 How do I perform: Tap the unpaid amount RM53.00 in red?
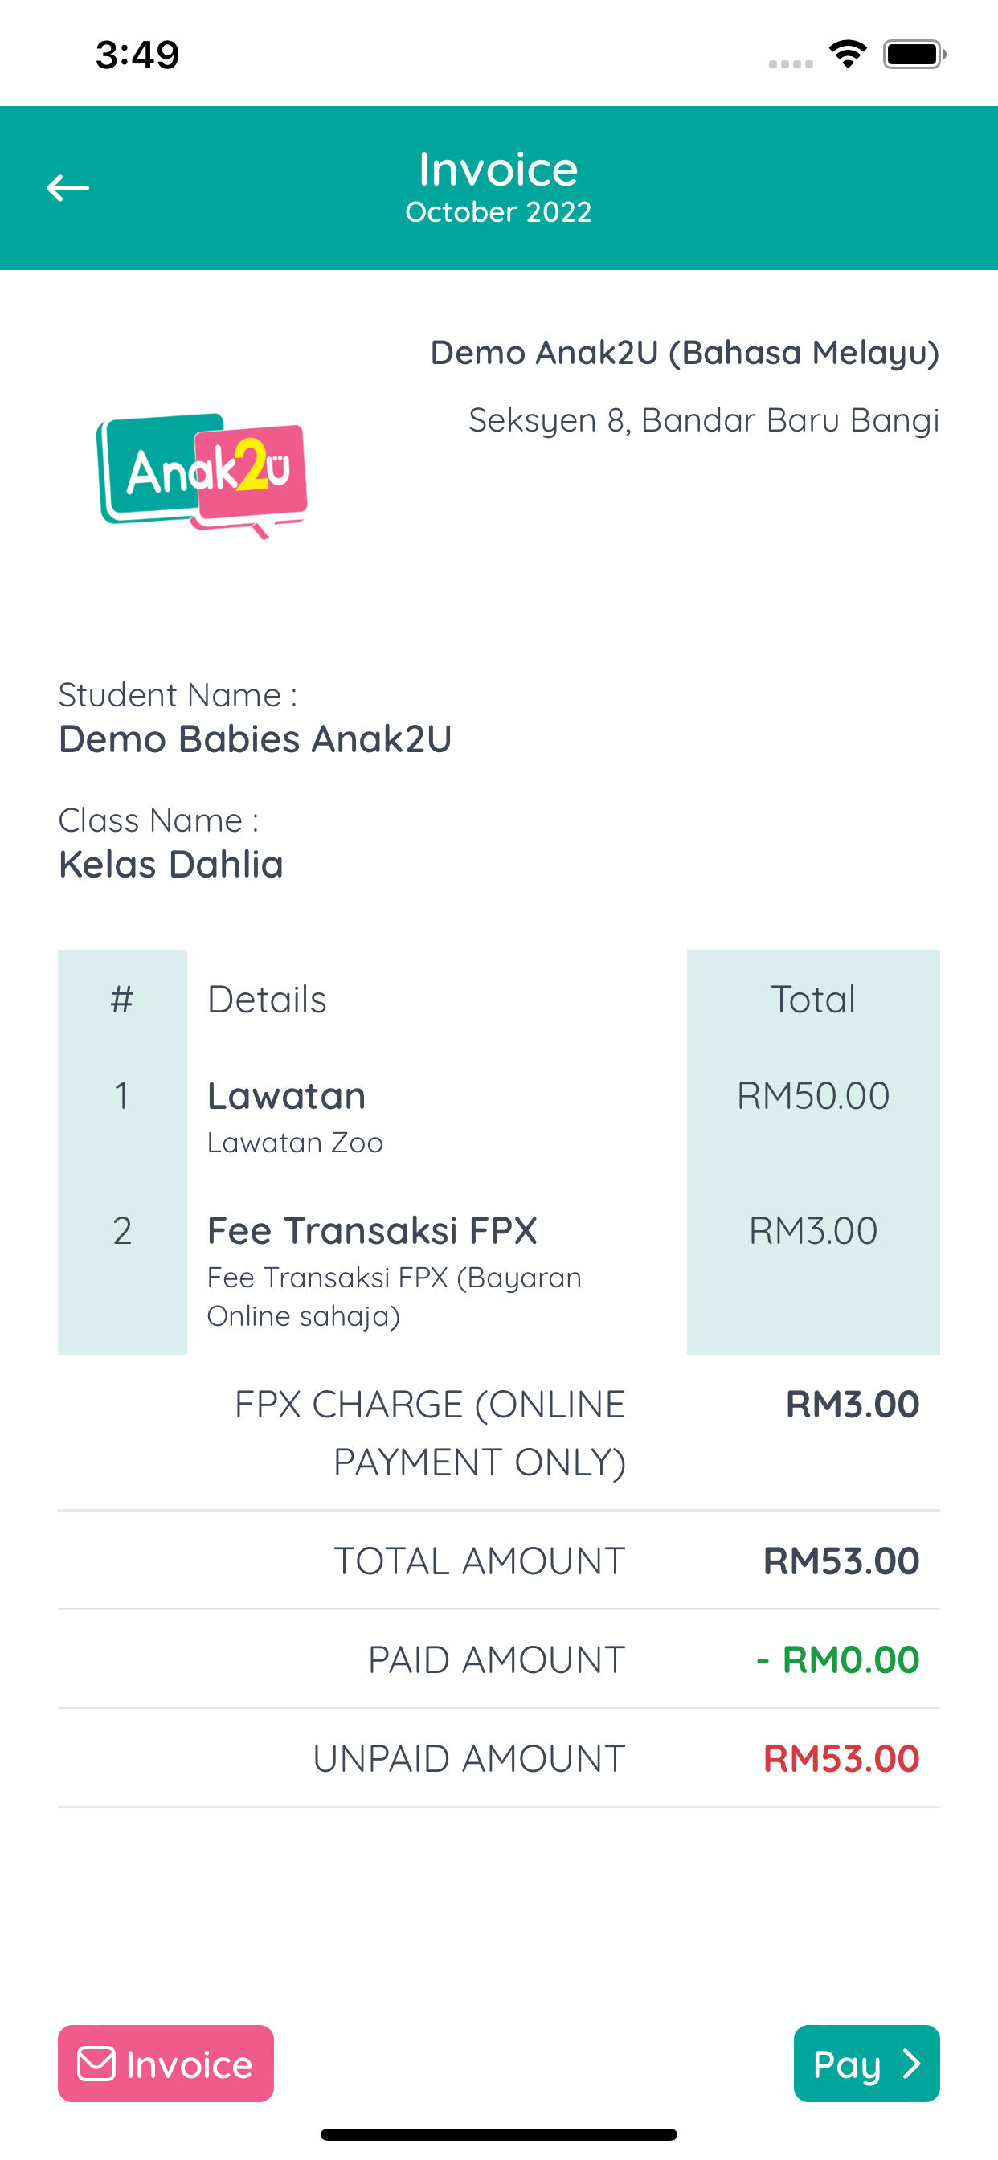(x=841, y=1758)
